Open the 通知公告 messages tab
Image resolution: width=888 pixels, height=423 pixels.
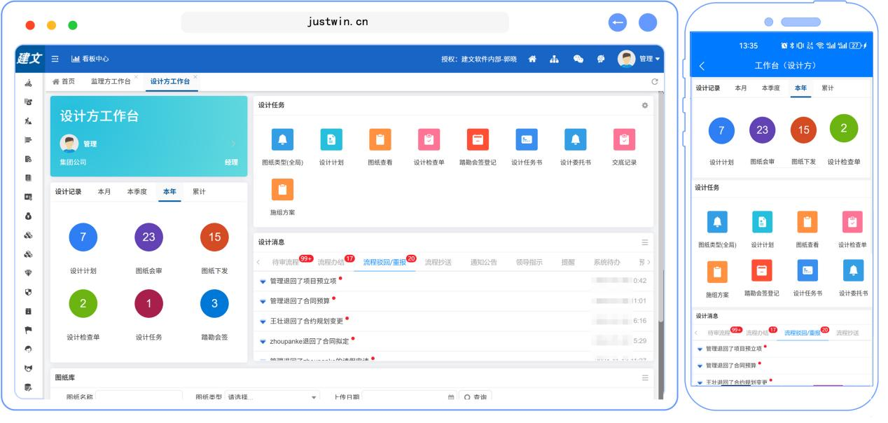click(x=484, y=262)
